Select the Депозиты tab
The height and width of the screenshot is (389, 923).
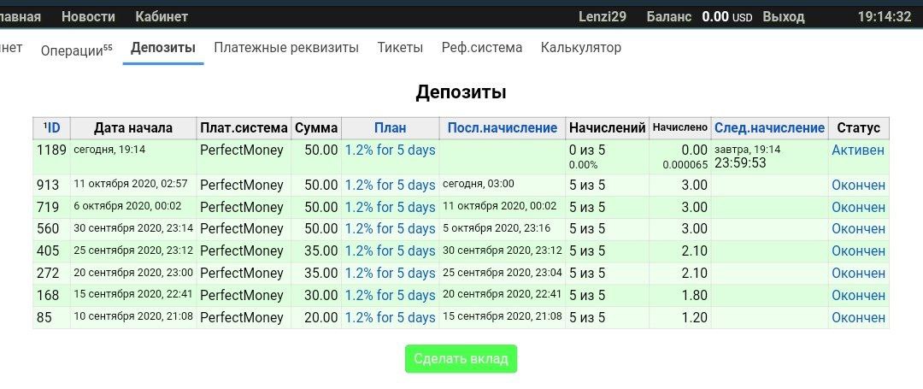163,48
